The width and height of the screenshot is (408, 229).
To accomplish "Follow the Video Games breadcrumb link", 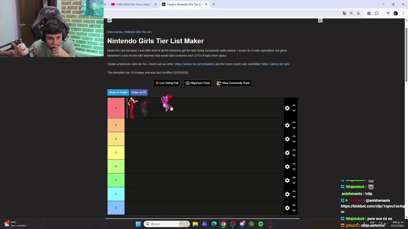I will click(115, 32).
